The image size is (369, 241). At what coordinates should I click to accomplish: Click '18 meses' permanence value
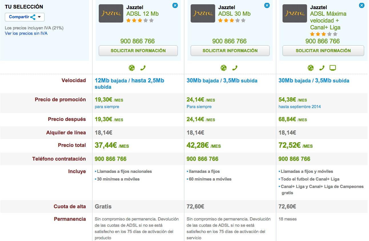pos(288,219)
